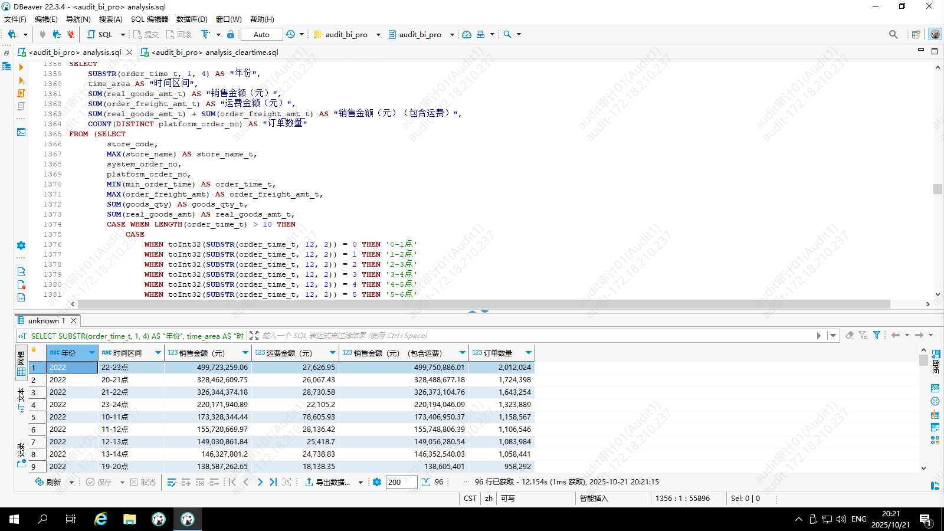Execute SQL statement using the orange arrow icon
The image size is (944, 531).
21,67
